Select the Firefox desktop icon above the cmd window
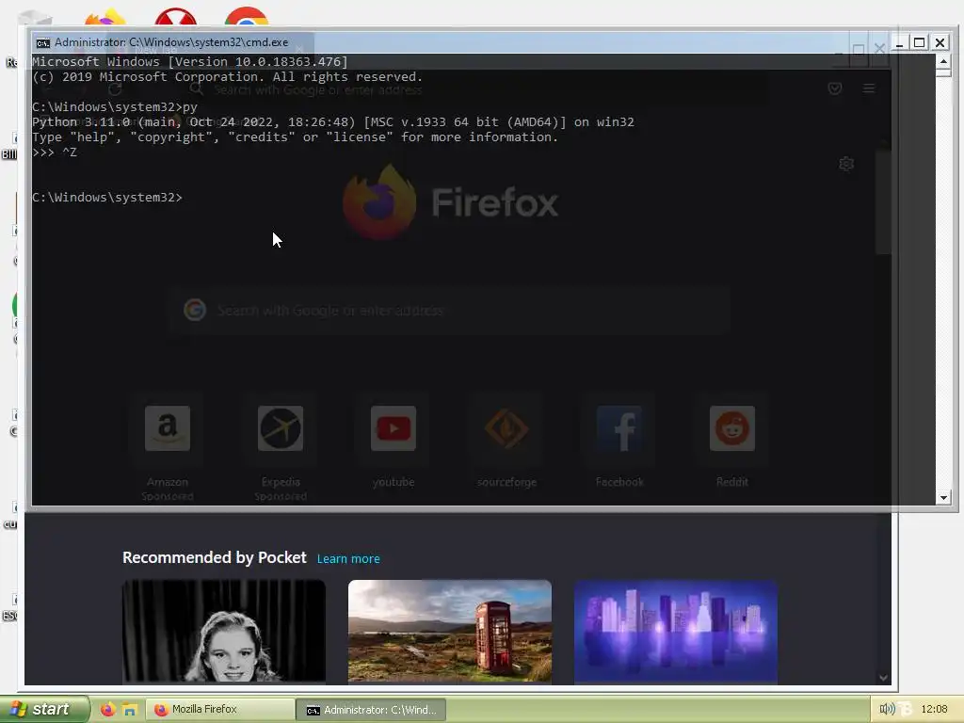Image resolution: width=964 pixels, height=723 pixels. pyautogui.click(x=105, y=17)
